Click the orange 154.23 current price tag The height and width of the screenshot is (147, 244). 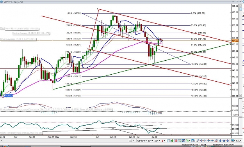click(x=235, y=41)
